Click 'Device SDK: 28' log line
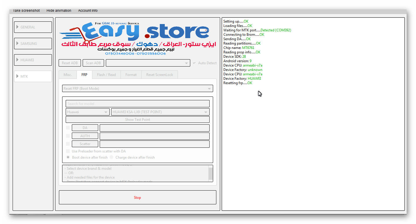416x224 pixels. 235,57
